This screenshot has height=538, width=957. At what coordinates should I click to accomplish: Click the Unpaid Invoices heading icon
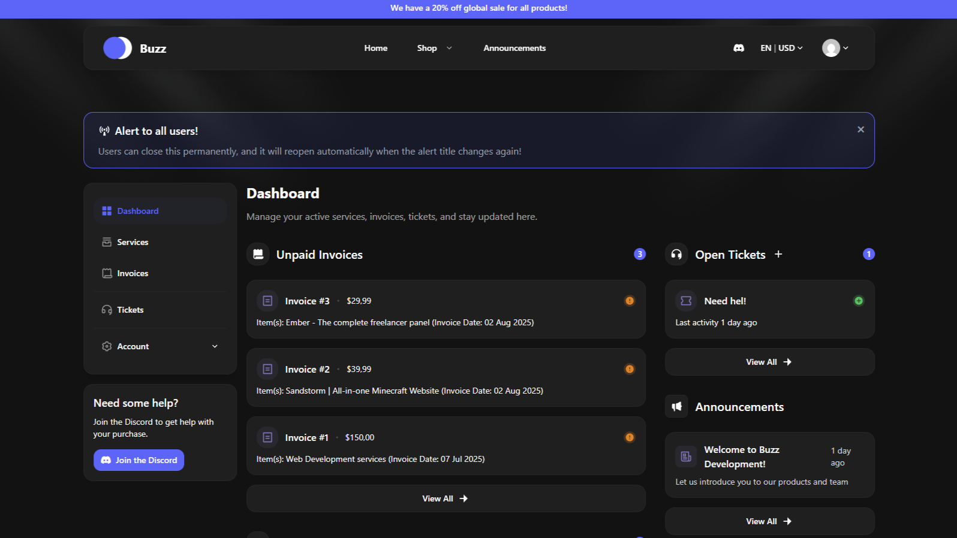pyautogui.click(x=258, y=254)
